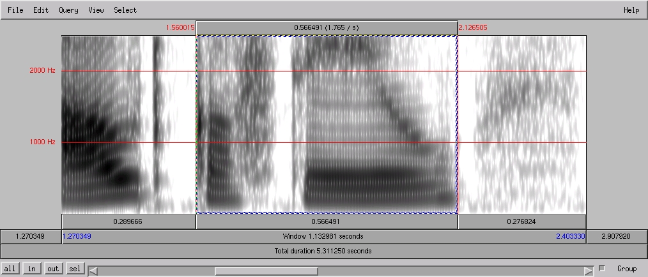Click the selection start time 1.560015
The image size is (648, 277).
pos(180,27)
